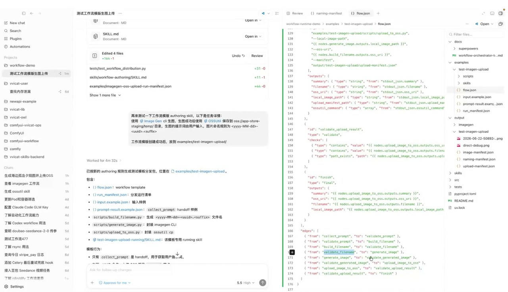Viewport: 508px width, 292px height.
Task: Click the branch icon on 查找内存泄漏 chat
Action: click(x=60, y=92)
